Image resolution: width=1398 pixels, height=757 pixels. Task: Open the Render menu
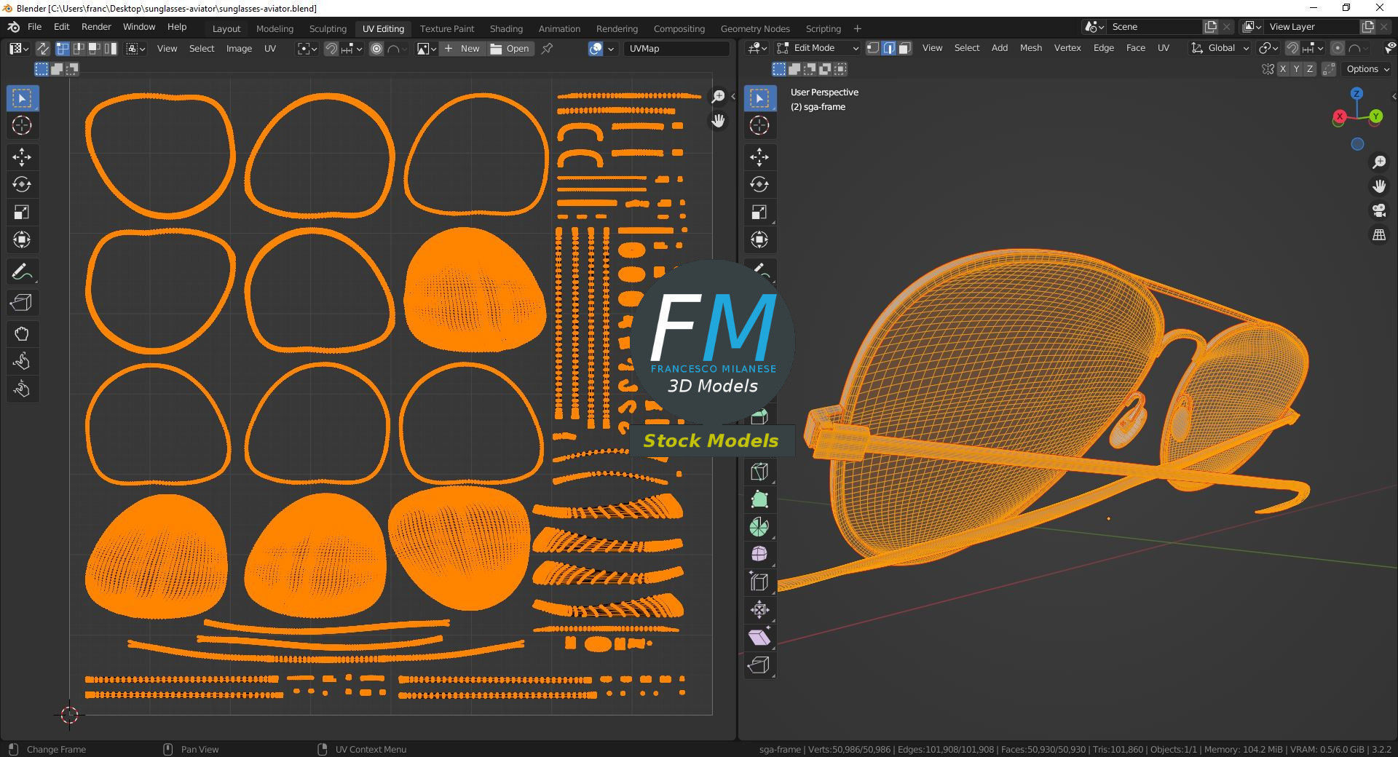96,26
